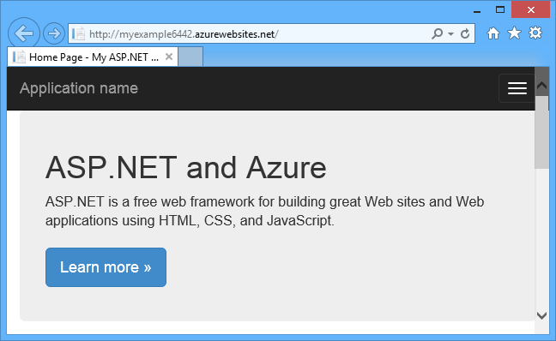Open the browser Home icon
Viewport: 556px width, 341px height.
(493, 33)
